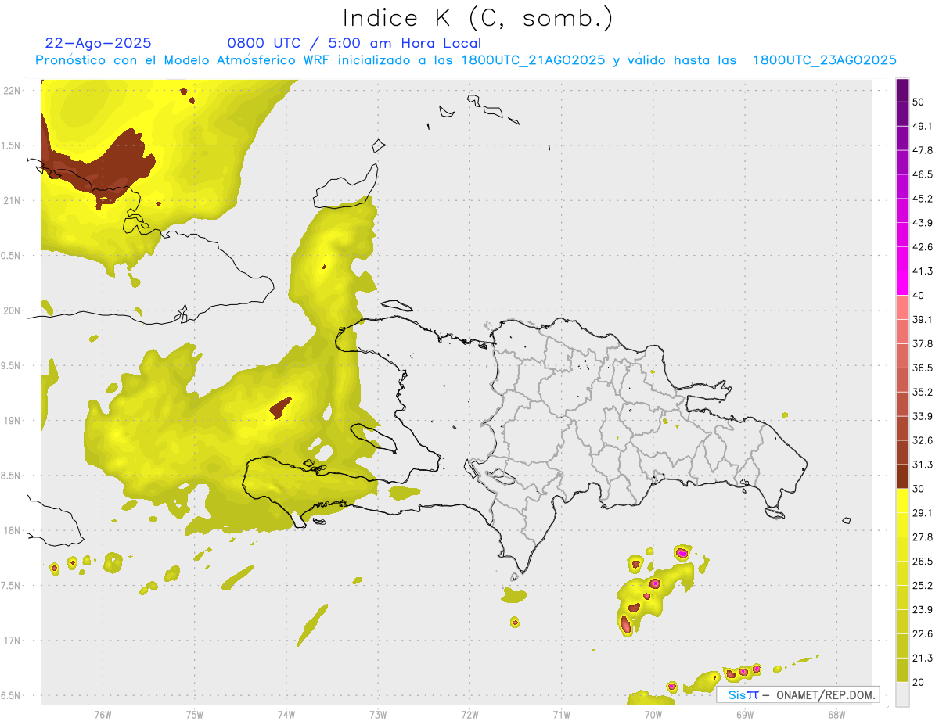Click the colorbar label '21.3'
This screenshot has width=939, height=725.
(x=923, y=658)
